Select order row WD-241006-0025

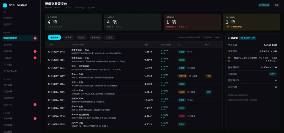coord(134,92)
